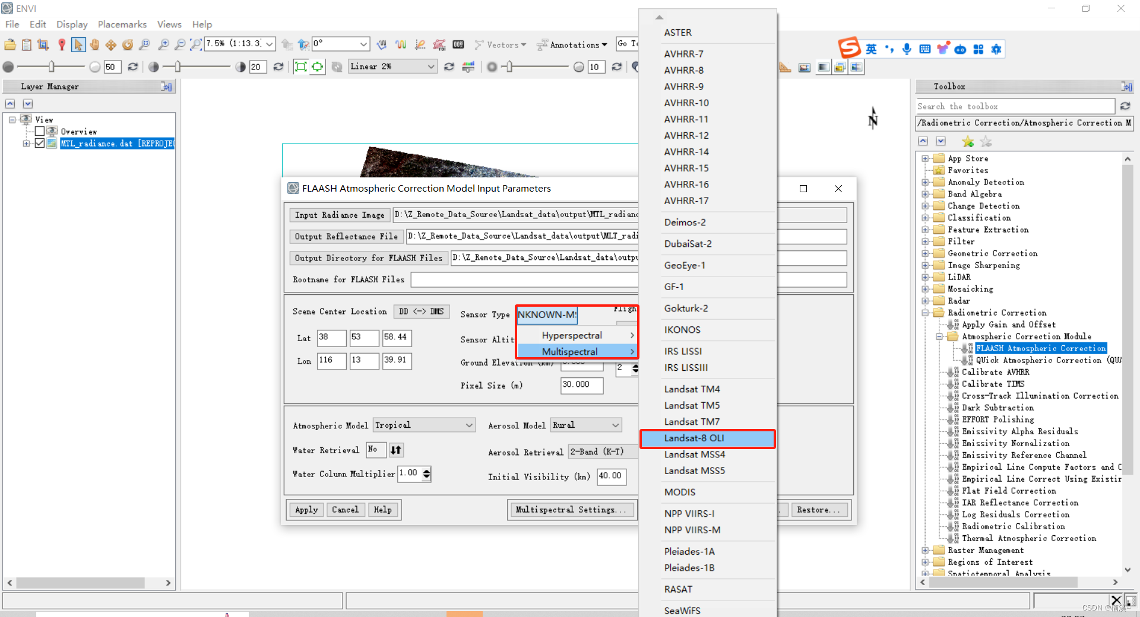Open the Placemarks menu
The height and width of the screenshot is (617, 1140).
coord(122,24)
